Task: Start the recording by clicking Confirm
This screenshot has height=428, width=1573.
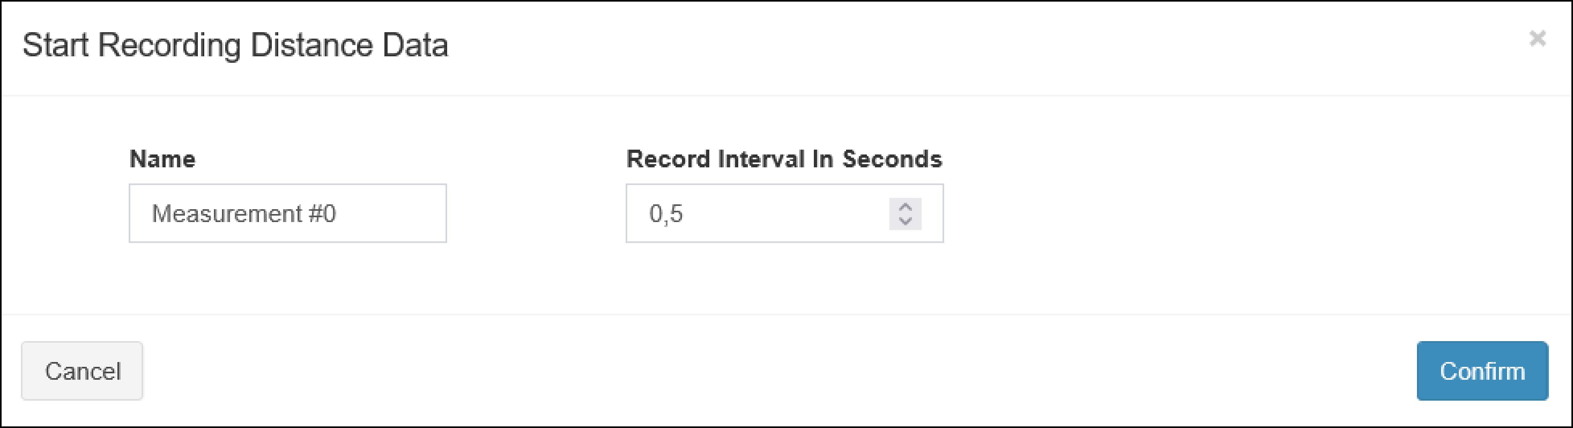Action: coord(1482,371)
